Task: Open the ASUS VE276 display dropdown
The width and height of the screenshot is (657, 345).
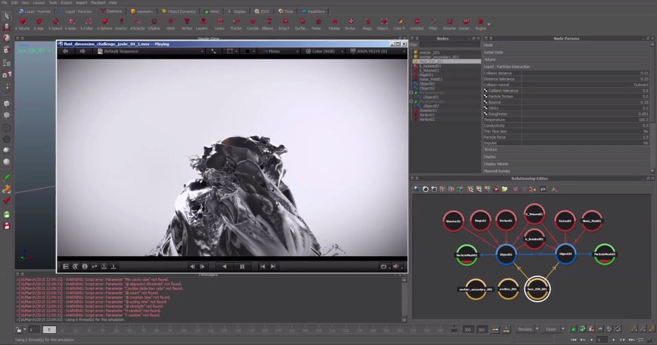Action: 376,51
